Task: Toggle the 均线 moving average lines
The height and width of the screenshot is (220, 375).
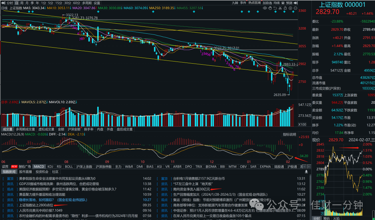Action: (277, 3)
